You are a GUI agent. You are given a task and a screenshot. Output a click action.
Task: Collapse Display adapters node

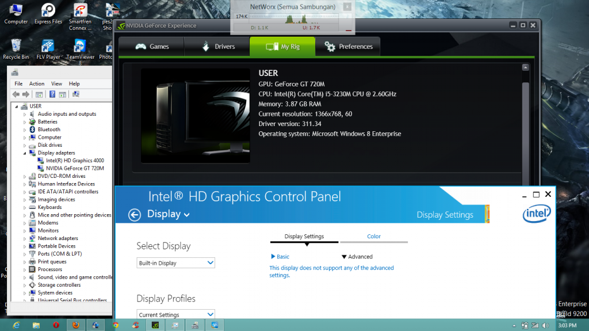click(x=25, y=153)
